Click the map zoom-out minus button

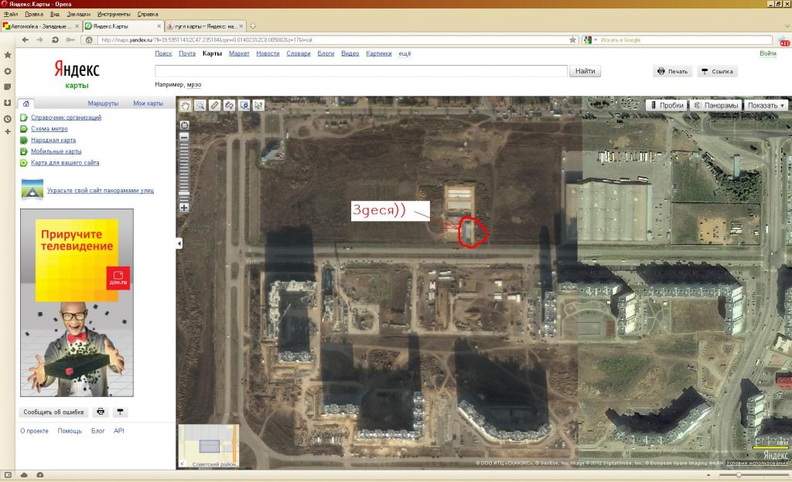pyautogui.click(x=184, y=137)
